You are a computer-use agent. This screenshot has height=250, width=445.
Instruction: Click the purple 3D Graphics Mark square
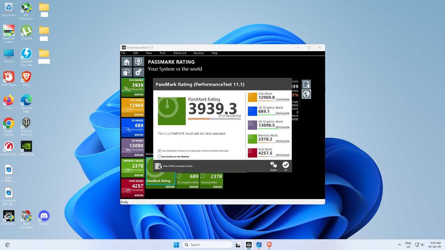(x=252, y=125)
